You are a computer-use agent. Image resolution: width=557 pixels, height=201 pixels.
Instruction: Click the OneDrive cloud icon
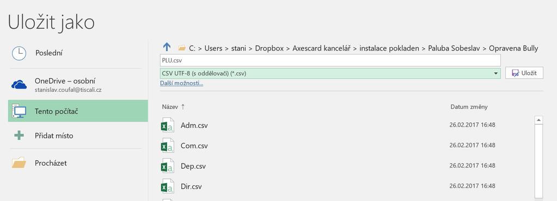tap(19, 84)
